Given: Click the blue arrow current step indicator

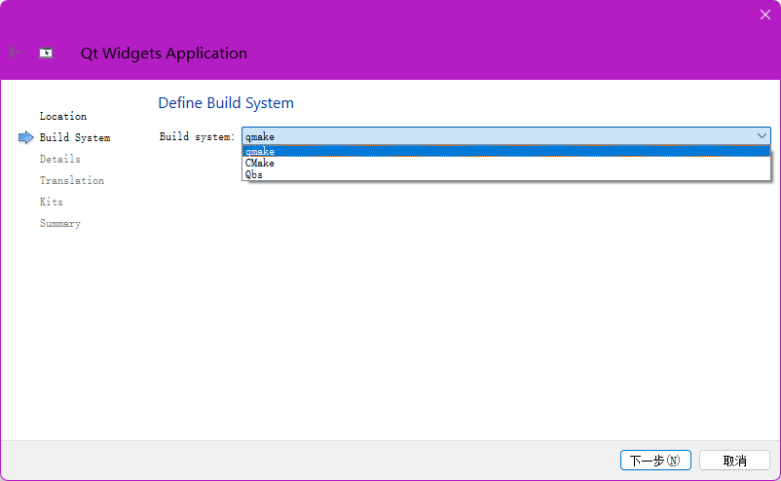Looking at the screenshot, I should tap(25, 138).
